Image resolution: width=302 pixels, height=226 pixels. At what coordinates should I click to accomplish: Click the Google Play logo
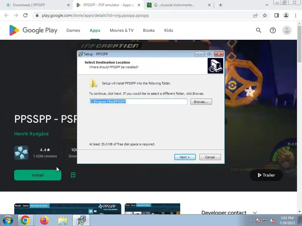pyautogui.click(x=33, y=30)
